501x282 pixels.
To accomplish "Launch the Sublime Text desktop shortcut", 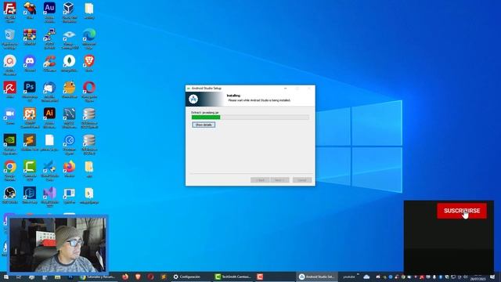I will click(30, 140).
